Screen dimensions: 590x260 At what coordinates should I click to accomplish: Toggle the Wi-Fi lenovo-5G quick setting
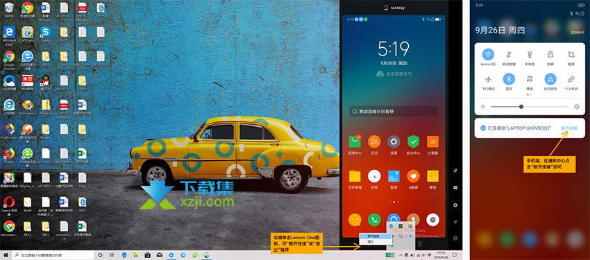pyautogui.click(x=488, y=55)
